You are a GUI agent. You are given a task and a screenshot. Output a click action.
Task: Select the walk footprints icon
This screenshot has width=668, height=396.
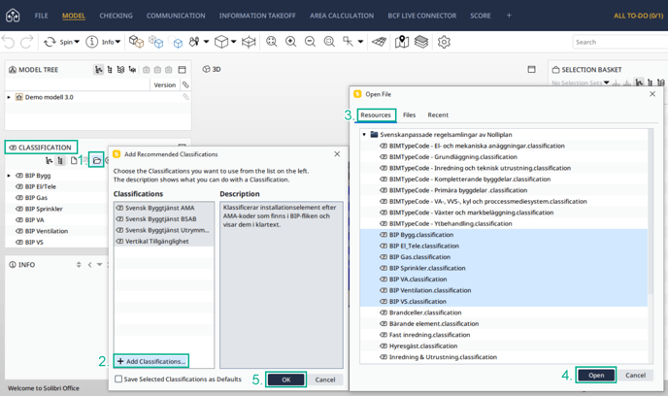(x=194, y=42)
